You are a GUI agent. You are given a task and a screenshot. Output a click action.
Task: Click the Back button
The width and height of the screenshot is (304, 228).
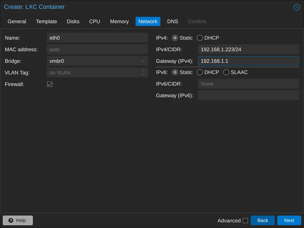point(263,221)
